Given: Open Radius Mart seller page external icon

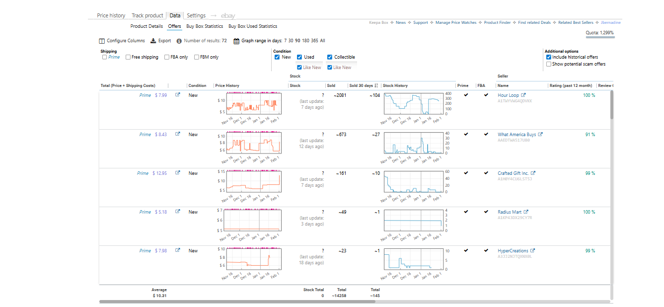Looking at the screenshot, I should (x=526, y=212).
